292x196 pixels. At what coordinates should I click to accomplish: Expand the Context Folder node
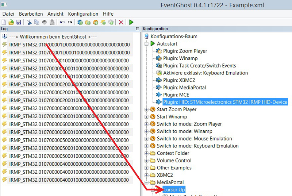click(147, 153)
